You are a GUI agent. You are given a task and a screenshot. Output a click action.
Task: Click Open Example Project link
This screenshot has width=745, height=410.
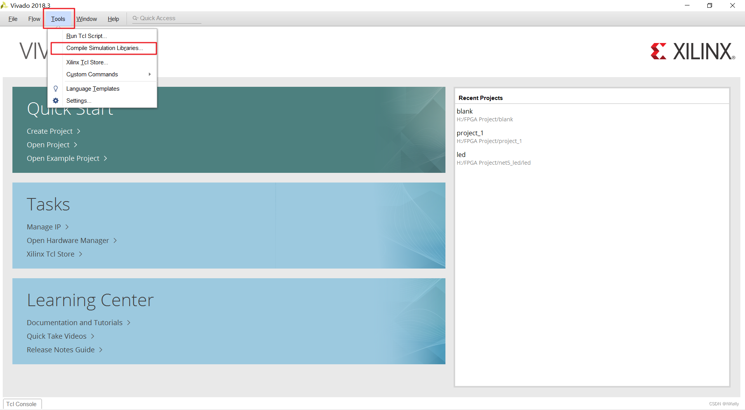[63, 158]
